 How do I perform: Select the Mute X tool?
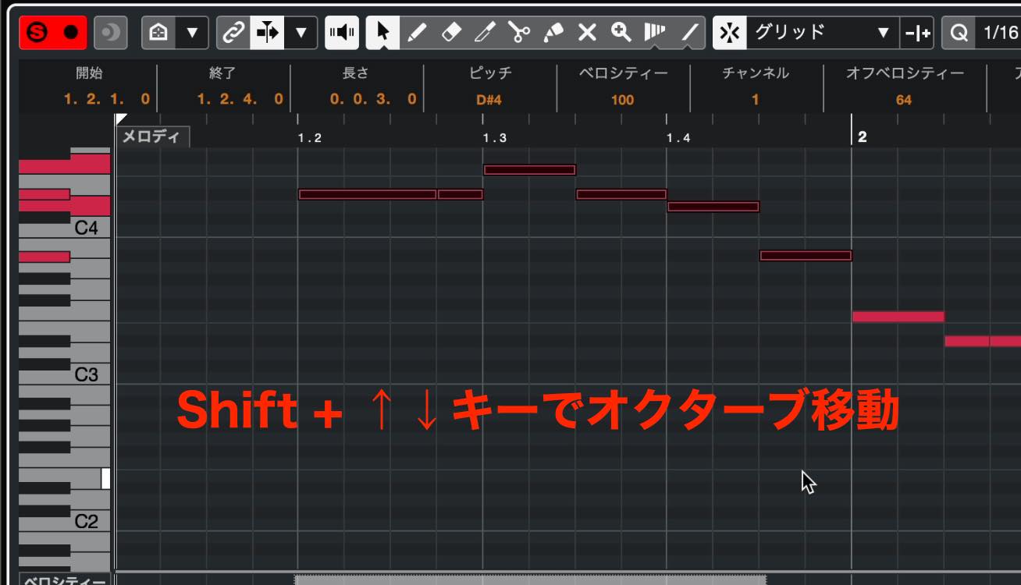pyautogui.click(x=587, y=33)
